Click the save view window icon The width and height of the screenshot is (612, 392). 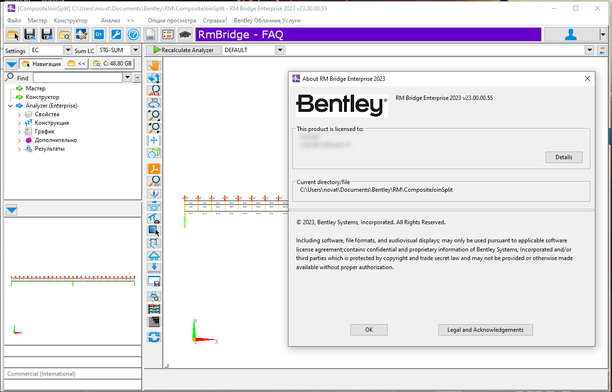(x=154, y=281)
